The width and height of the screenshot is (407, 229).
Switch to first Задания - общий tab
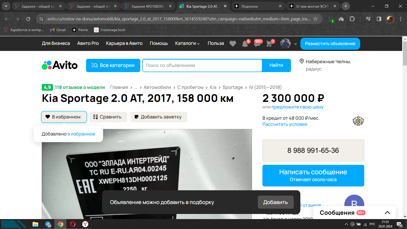(x=38, y=6)
